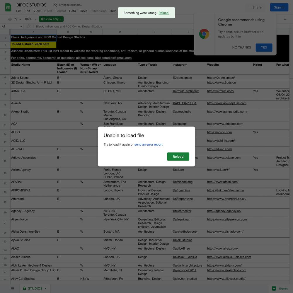Click the Chrome logo in the recommendation popup

pos(204,34)
